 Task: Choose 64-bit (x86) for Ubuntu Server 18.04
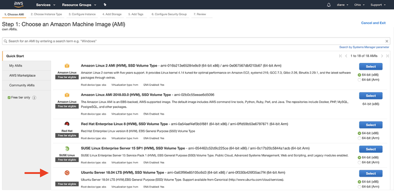coord(360,182)
